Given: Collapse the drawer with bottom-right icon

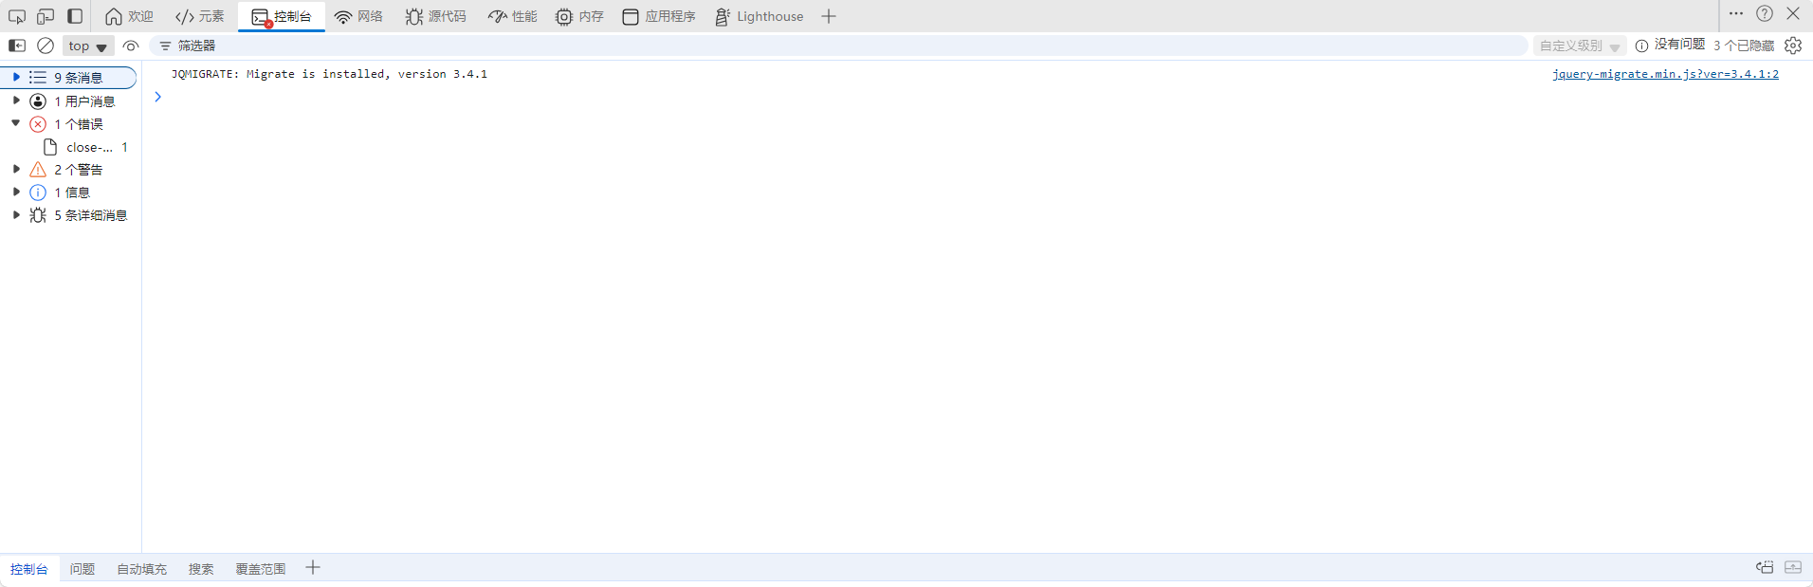Looking at the screenshot, I should (x=1793, y=567).
